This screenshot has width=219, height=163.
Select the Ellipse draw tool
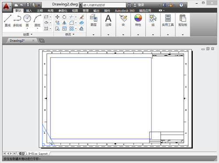coord(46,23)
